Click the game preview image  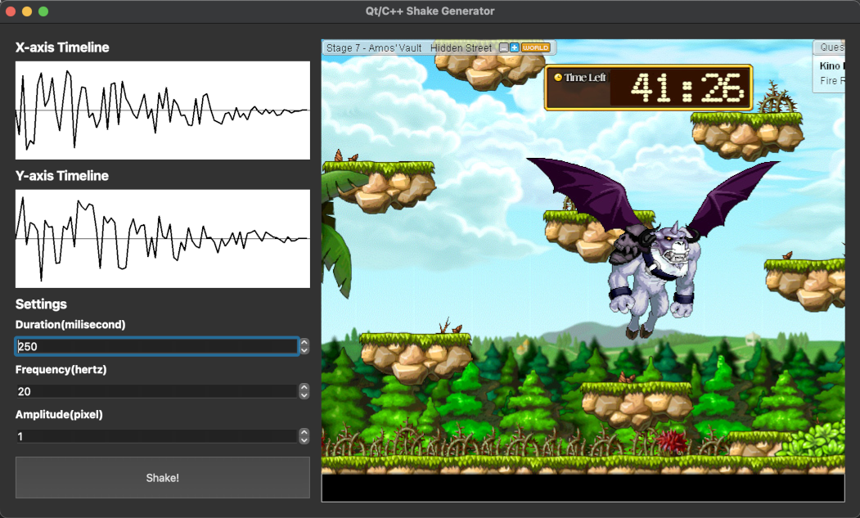coord(583,271)
